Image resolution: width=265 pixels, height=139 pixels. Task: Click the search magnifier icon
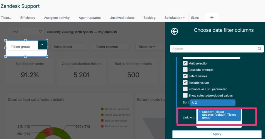[260, 49]
